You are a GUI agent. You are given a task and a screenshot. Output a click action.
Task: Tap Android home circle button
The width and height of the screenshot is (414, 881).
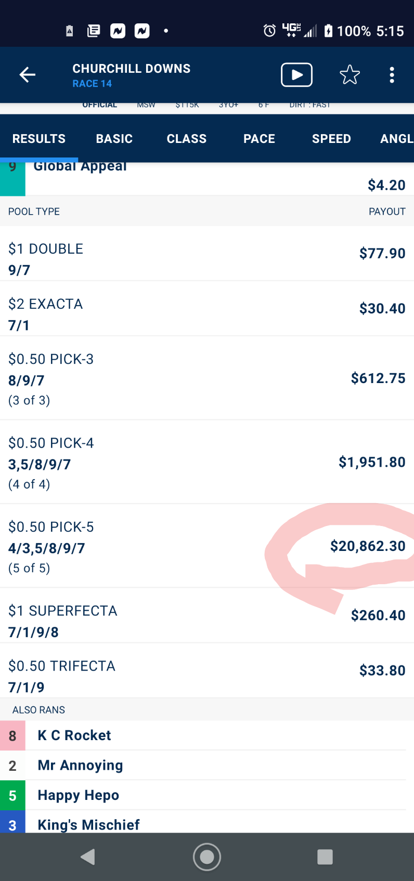click(207, 857)
